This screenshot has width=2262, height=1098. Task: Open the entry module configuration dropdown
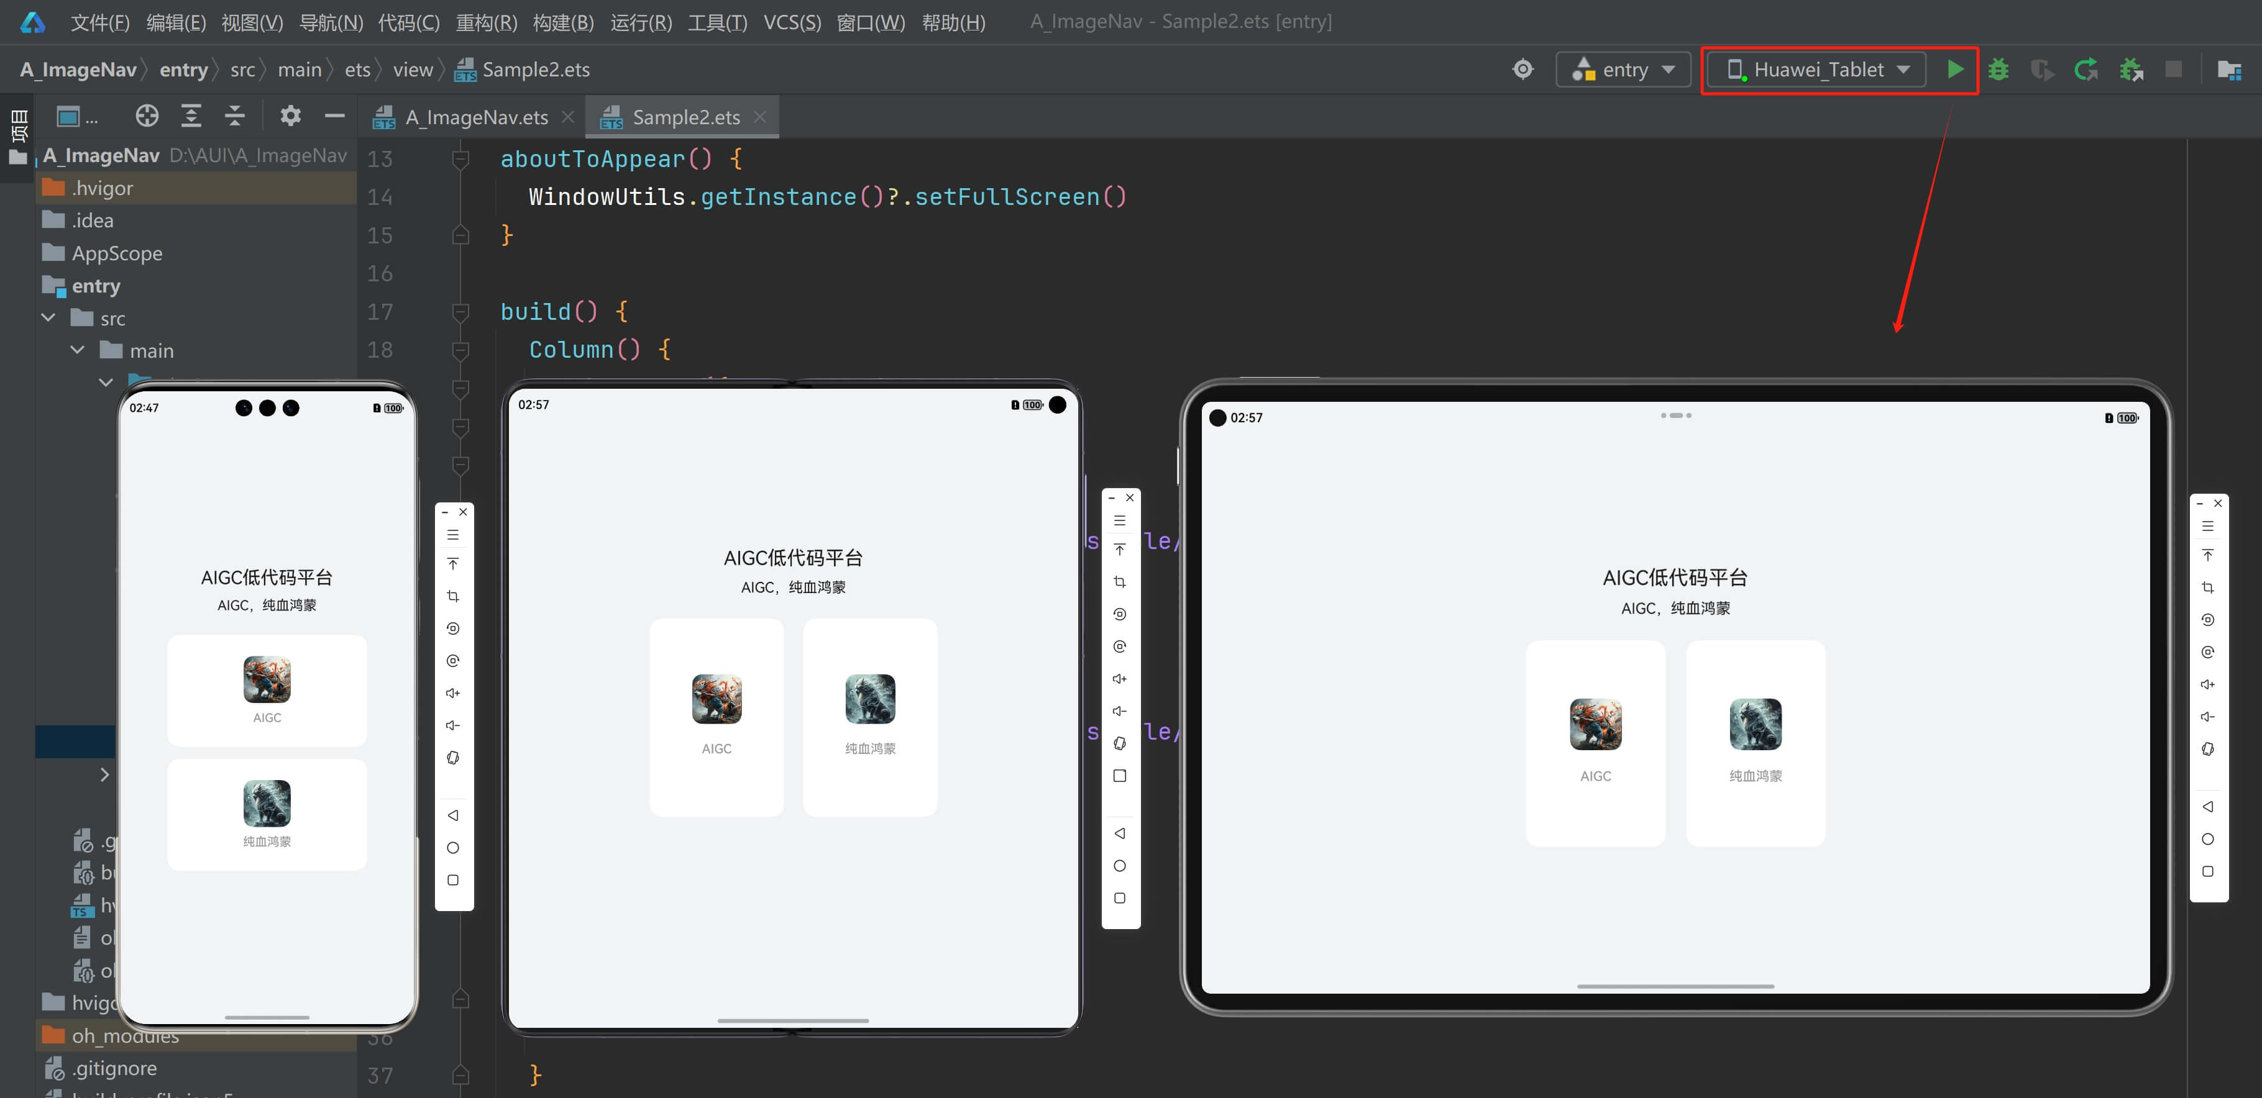pos(1624,70)
